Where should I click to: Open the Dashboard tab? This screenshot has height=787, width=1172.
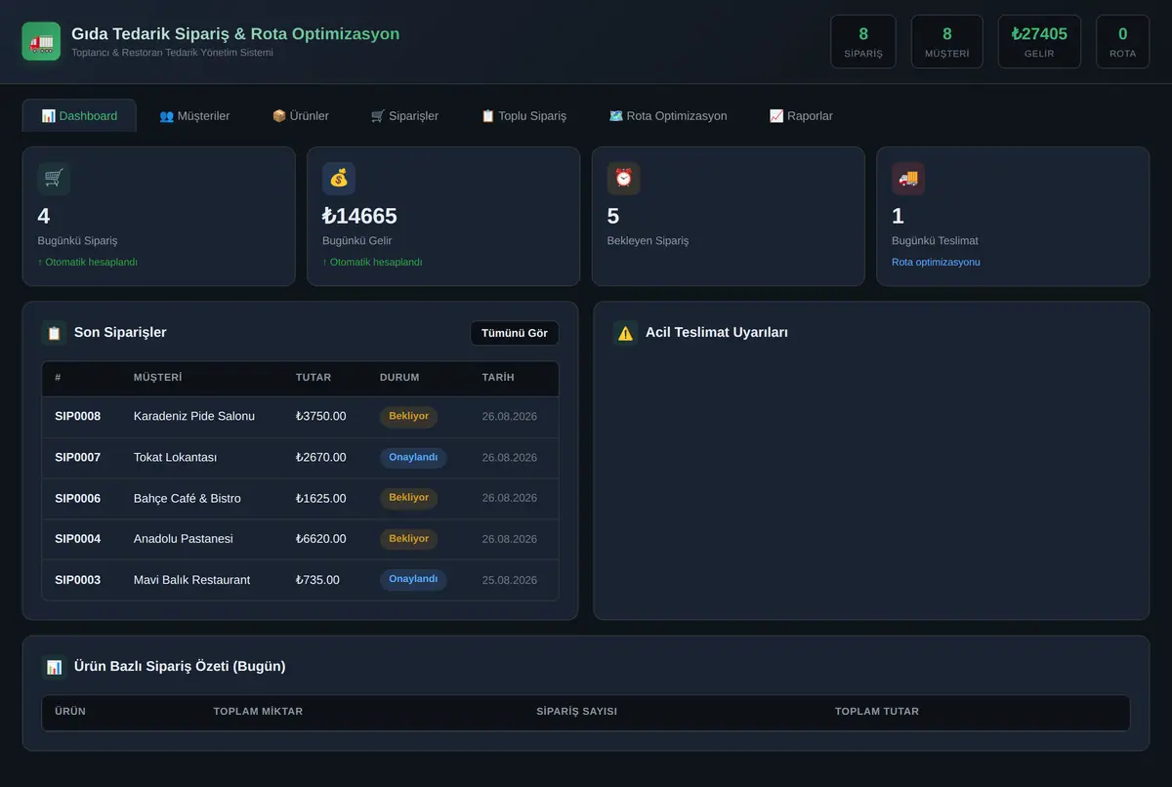(x=79, y=115)
